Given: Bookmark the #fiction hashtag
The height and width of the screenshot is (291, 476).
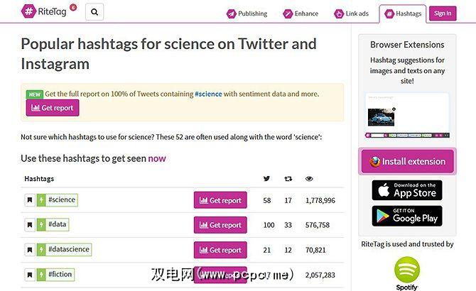Looking at the screenshot, I should 30,274.
